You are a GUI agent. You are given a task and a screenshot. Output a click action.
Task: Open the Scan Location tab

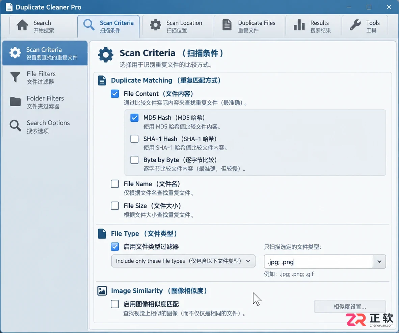pyautogui.click(x=177, y=26)
